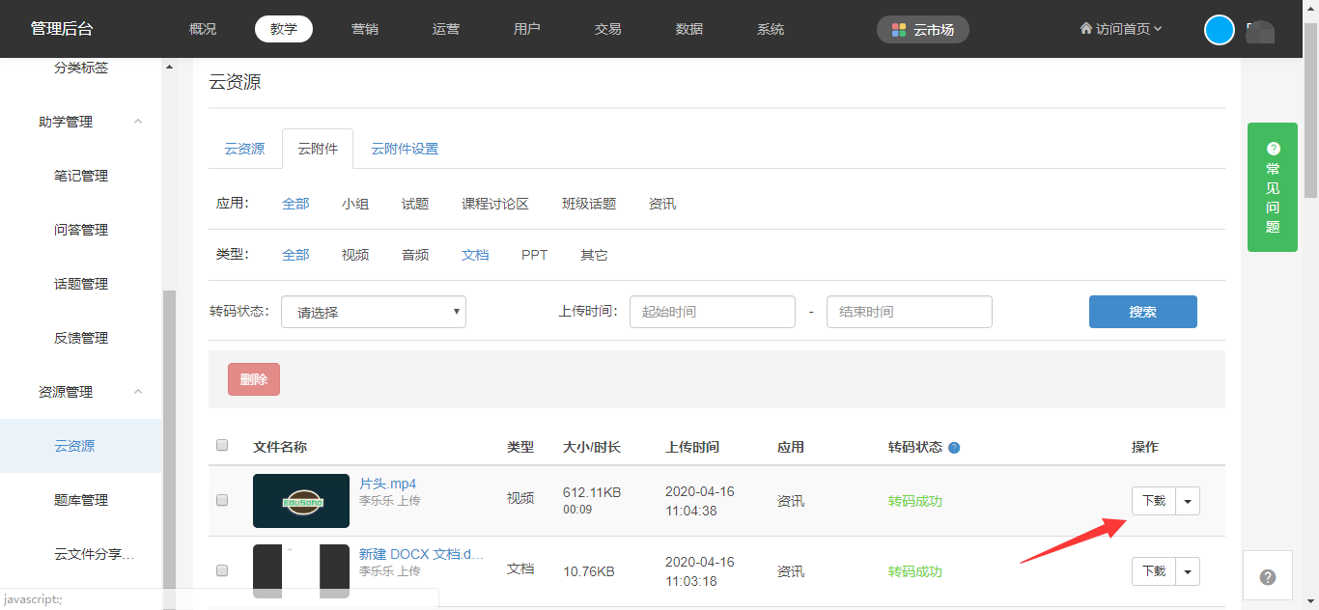Screen dimensions: 1319x610
Task: Click the blue 搜索 button
Action: 1142,312
